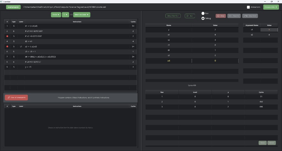Image resolution: width=282 pixels, height=151 pixels.
Task: Open the Select Var/Label dropdown
Action: pos(82,15)
